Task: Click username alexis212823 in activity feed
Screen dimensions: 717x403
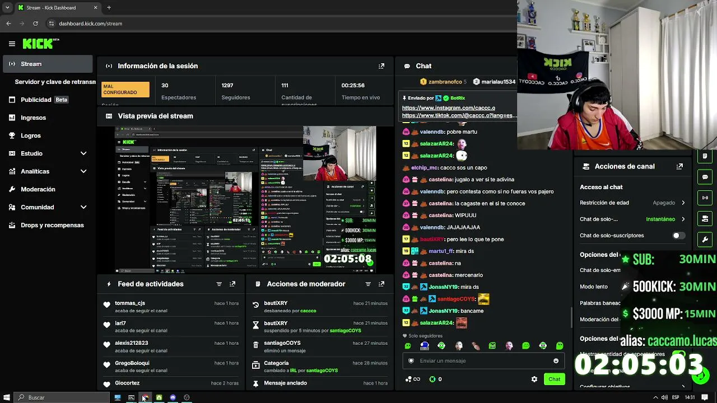Action: (x=132, y=343)
